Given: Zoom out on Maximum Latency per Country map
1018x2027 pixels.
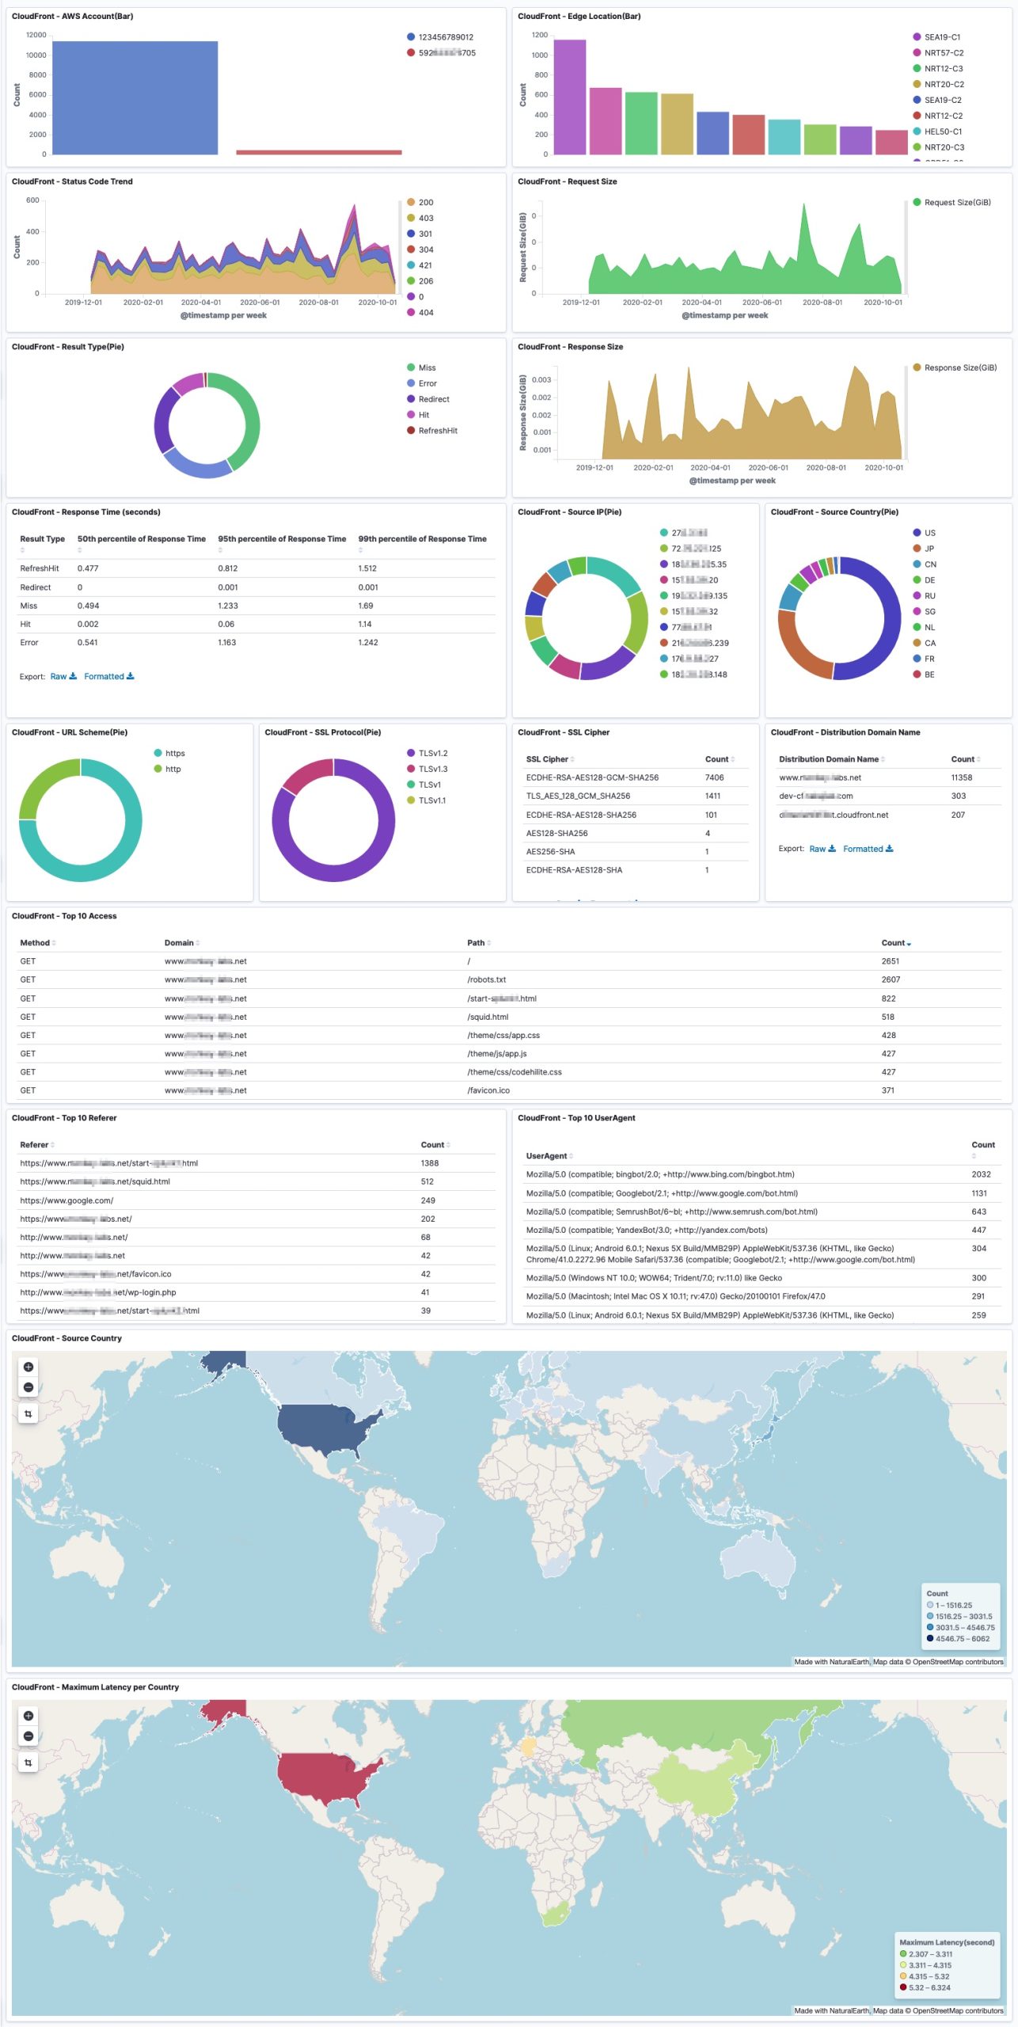Looking at the screenshot, I should coord(28,1736).
